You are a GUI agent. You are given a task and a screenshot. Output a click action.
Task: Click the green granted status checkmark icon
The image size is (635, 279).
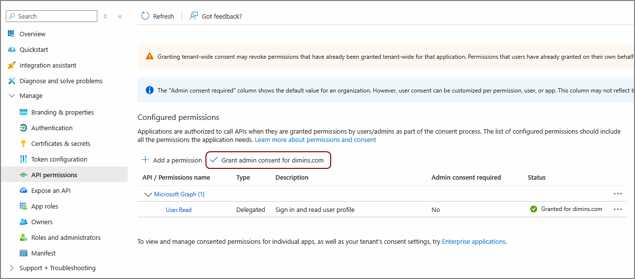pos(534,209)
